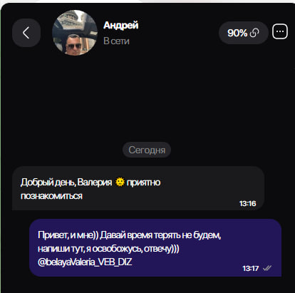Image resolution: width=295 pixels, height=293 pixels.
Task: Open the 90% compatibility pill
Action: (x=244, y=33)
